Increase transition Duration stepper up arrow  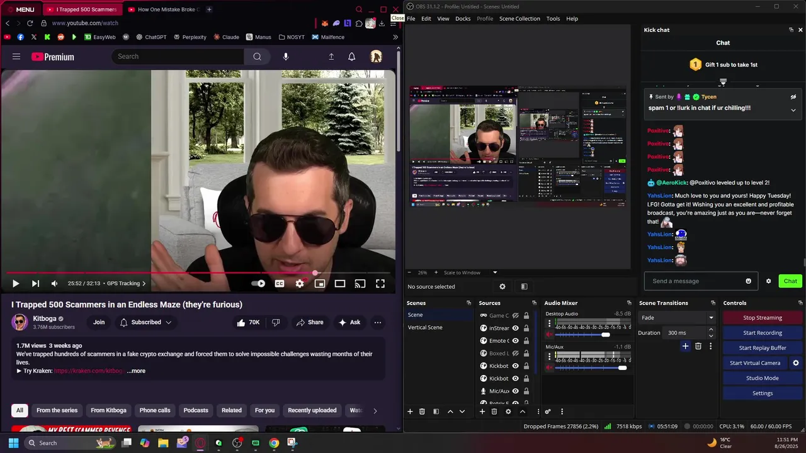click(711, 330)
